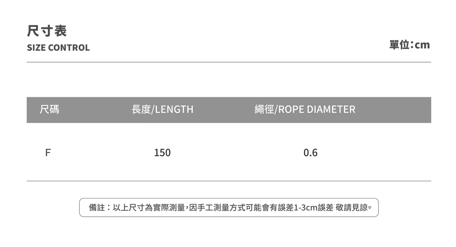Select the length value 150

click(162, 153)
